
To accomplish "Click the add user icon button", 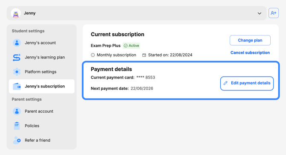I will coord(274,13).
